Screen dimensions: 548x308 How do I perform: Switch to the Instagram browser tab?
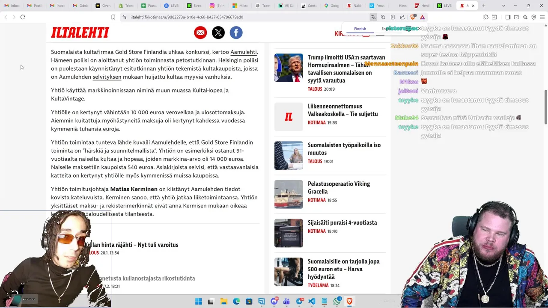click(x=217, y=6)
